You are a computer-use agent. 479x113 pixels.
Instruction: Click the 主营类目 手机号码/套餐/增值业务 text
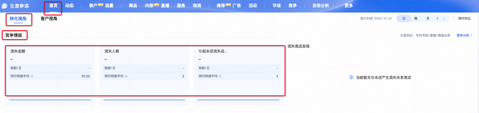[425, 35]
